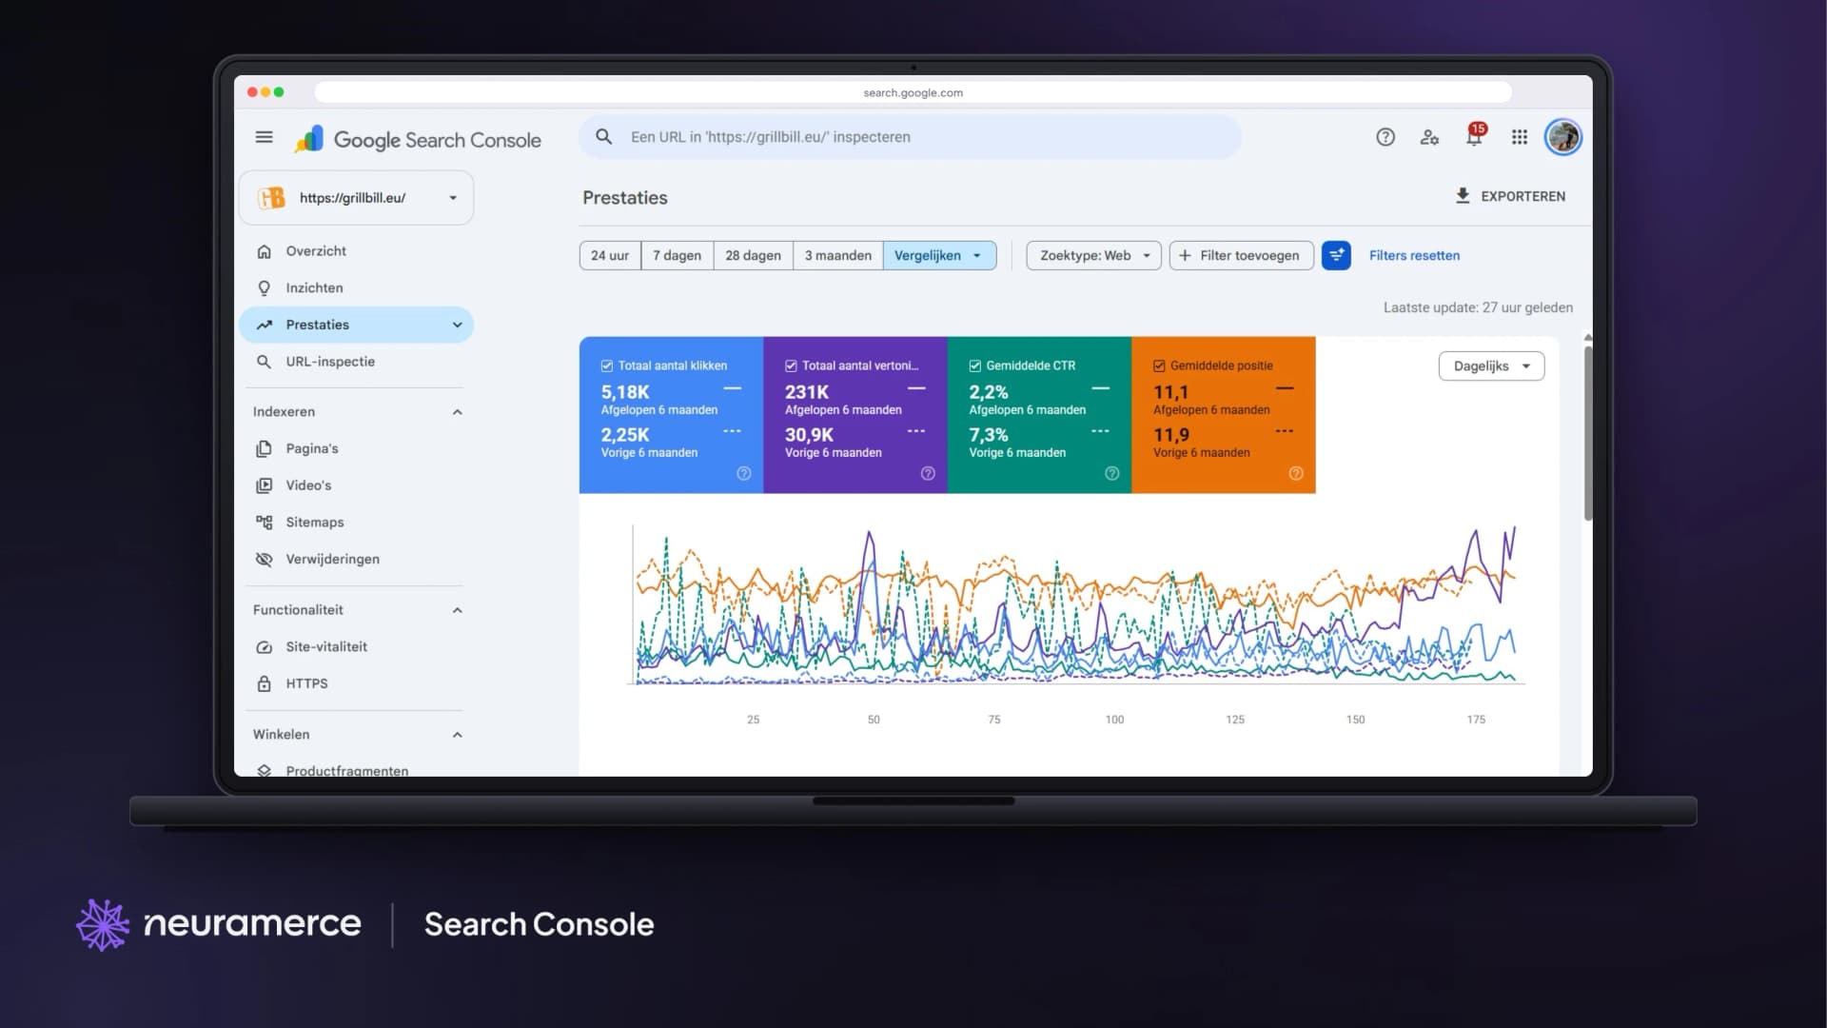Click the blue filter sort icon button
This screenshot has height=1028, width=1827.
click(x=1336, y=255)
